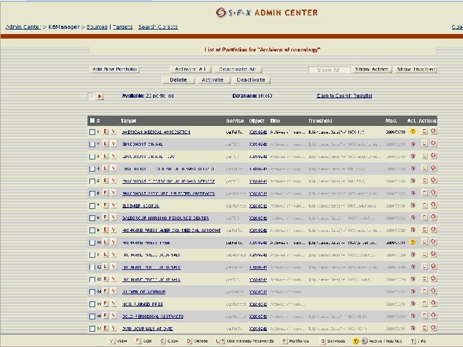View the American Medical Association portfolio details
This screenshot has height=347, width=463.
coord(113,132)
